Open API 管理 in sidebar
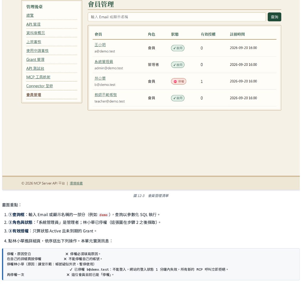This screenshot has width=302, height=287. pyautogui.click(x=33, y=24)
